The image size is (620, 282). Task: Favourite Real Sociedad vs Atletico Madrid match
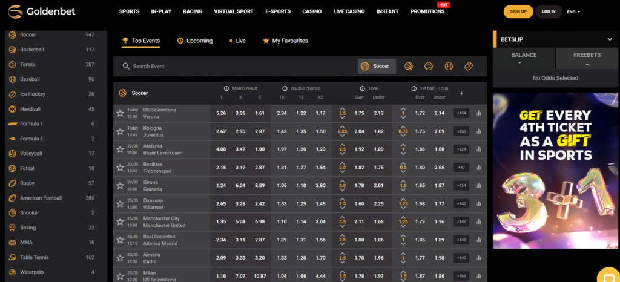pyautogui.click(x=120, y=240)
